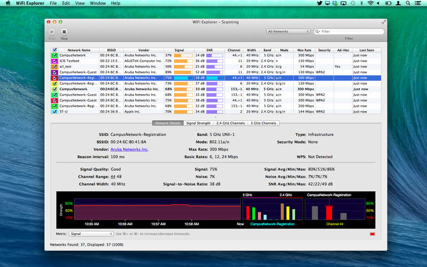Image resolution: width=427 pixels, height=267 pixels.
Task: Switch to the 2.4 GHz Channels tab
Action: (x=231, y=123)
